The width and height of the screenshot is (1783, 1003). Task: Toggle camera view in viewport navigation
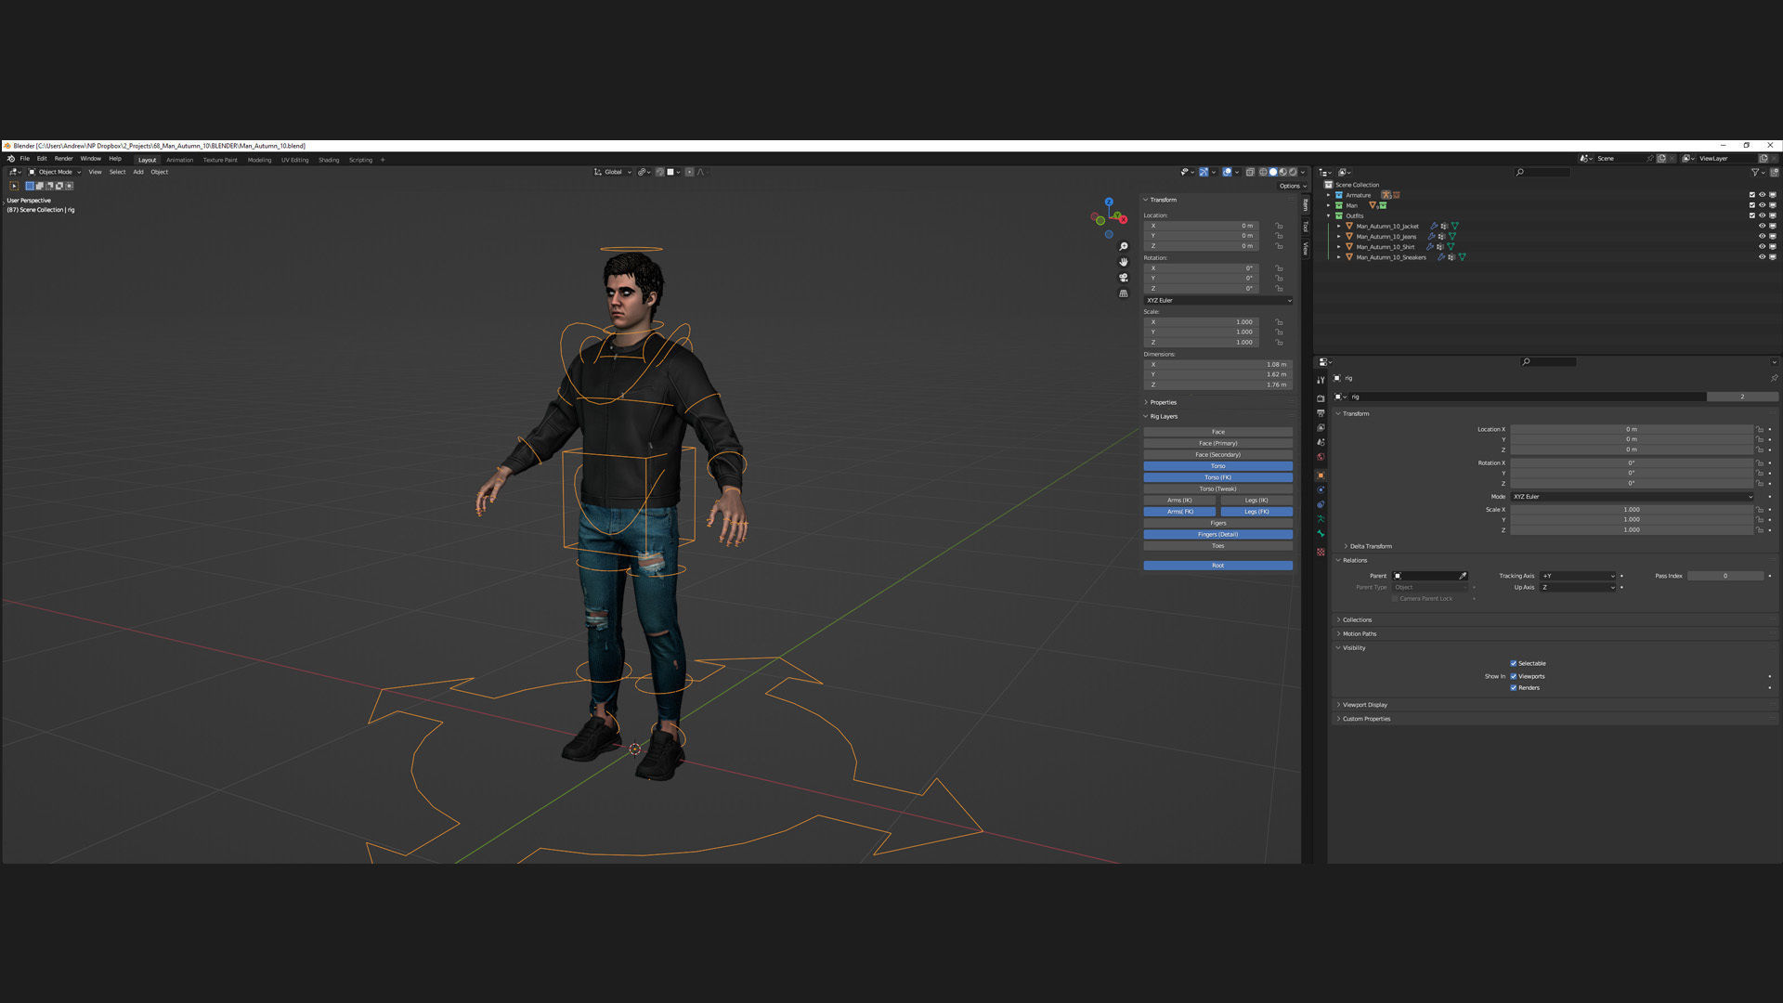pyautogui.click(x=1124, y=278)
